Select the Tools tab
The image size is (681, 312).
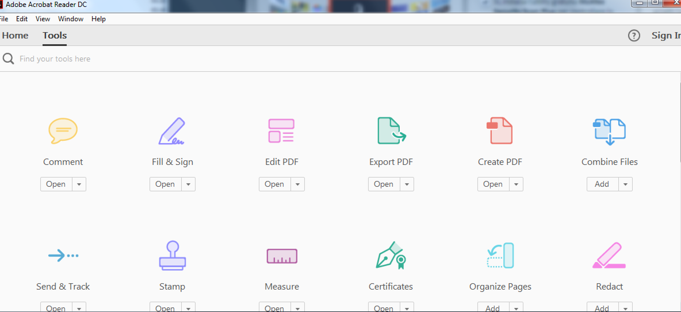pyautogui.click(x=55, y=35)
